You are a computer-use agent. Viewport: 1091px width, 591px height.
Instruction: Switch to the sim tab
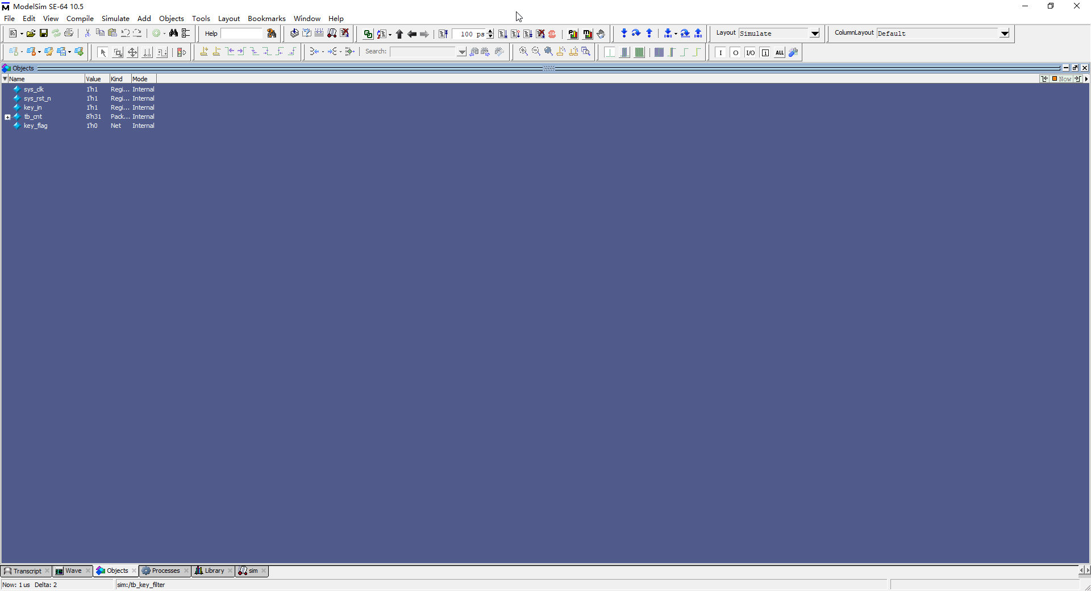pos(253,571)
